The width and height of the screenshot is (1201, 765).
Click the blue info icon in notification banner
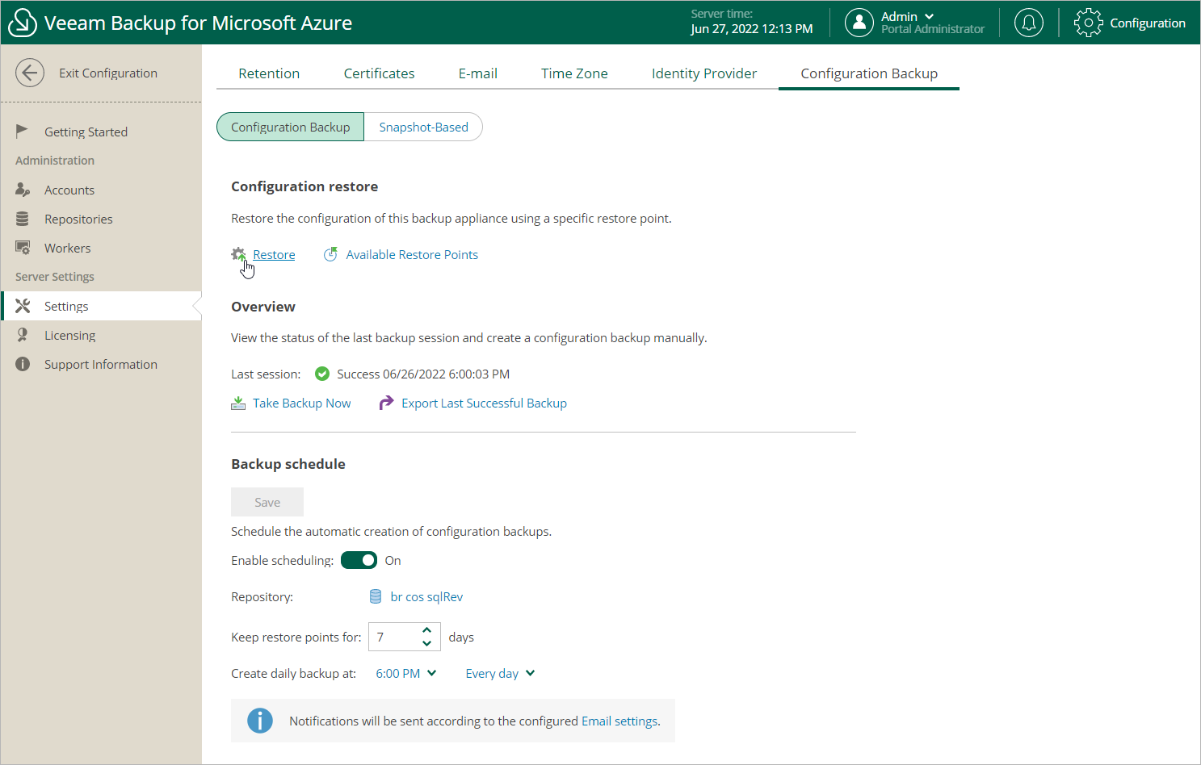(259, 721)
